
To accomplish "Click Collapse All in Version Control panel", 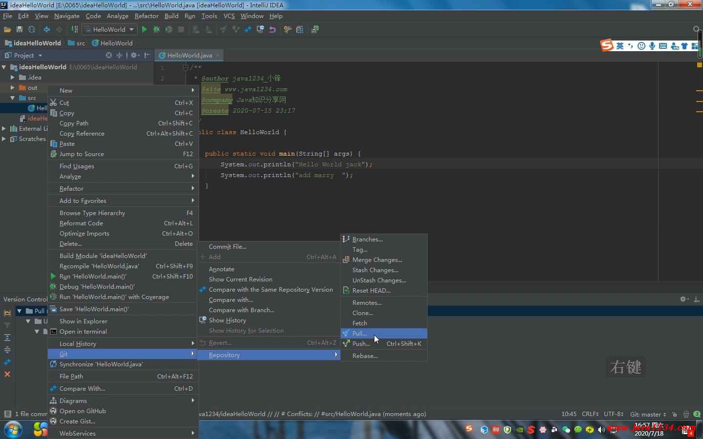I will pyautogui.click(x=7, y=350).
